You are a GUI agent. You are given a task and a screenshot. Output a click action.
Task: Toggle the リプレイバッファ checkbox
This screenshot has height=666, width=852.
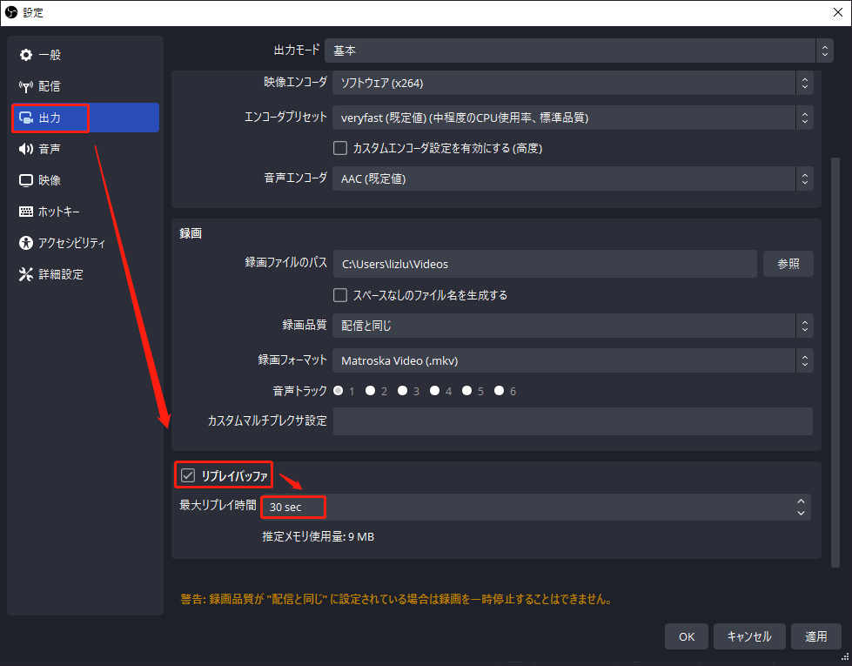(x=188, y=475)
